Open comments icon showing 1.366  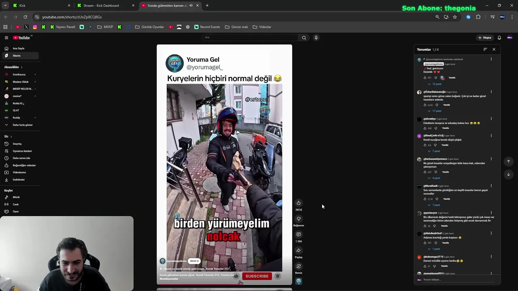point(298,234)
